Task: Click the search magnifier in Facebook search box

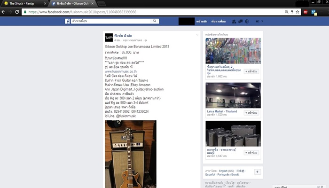Action: pyautogui.click(x=155, y=21)
